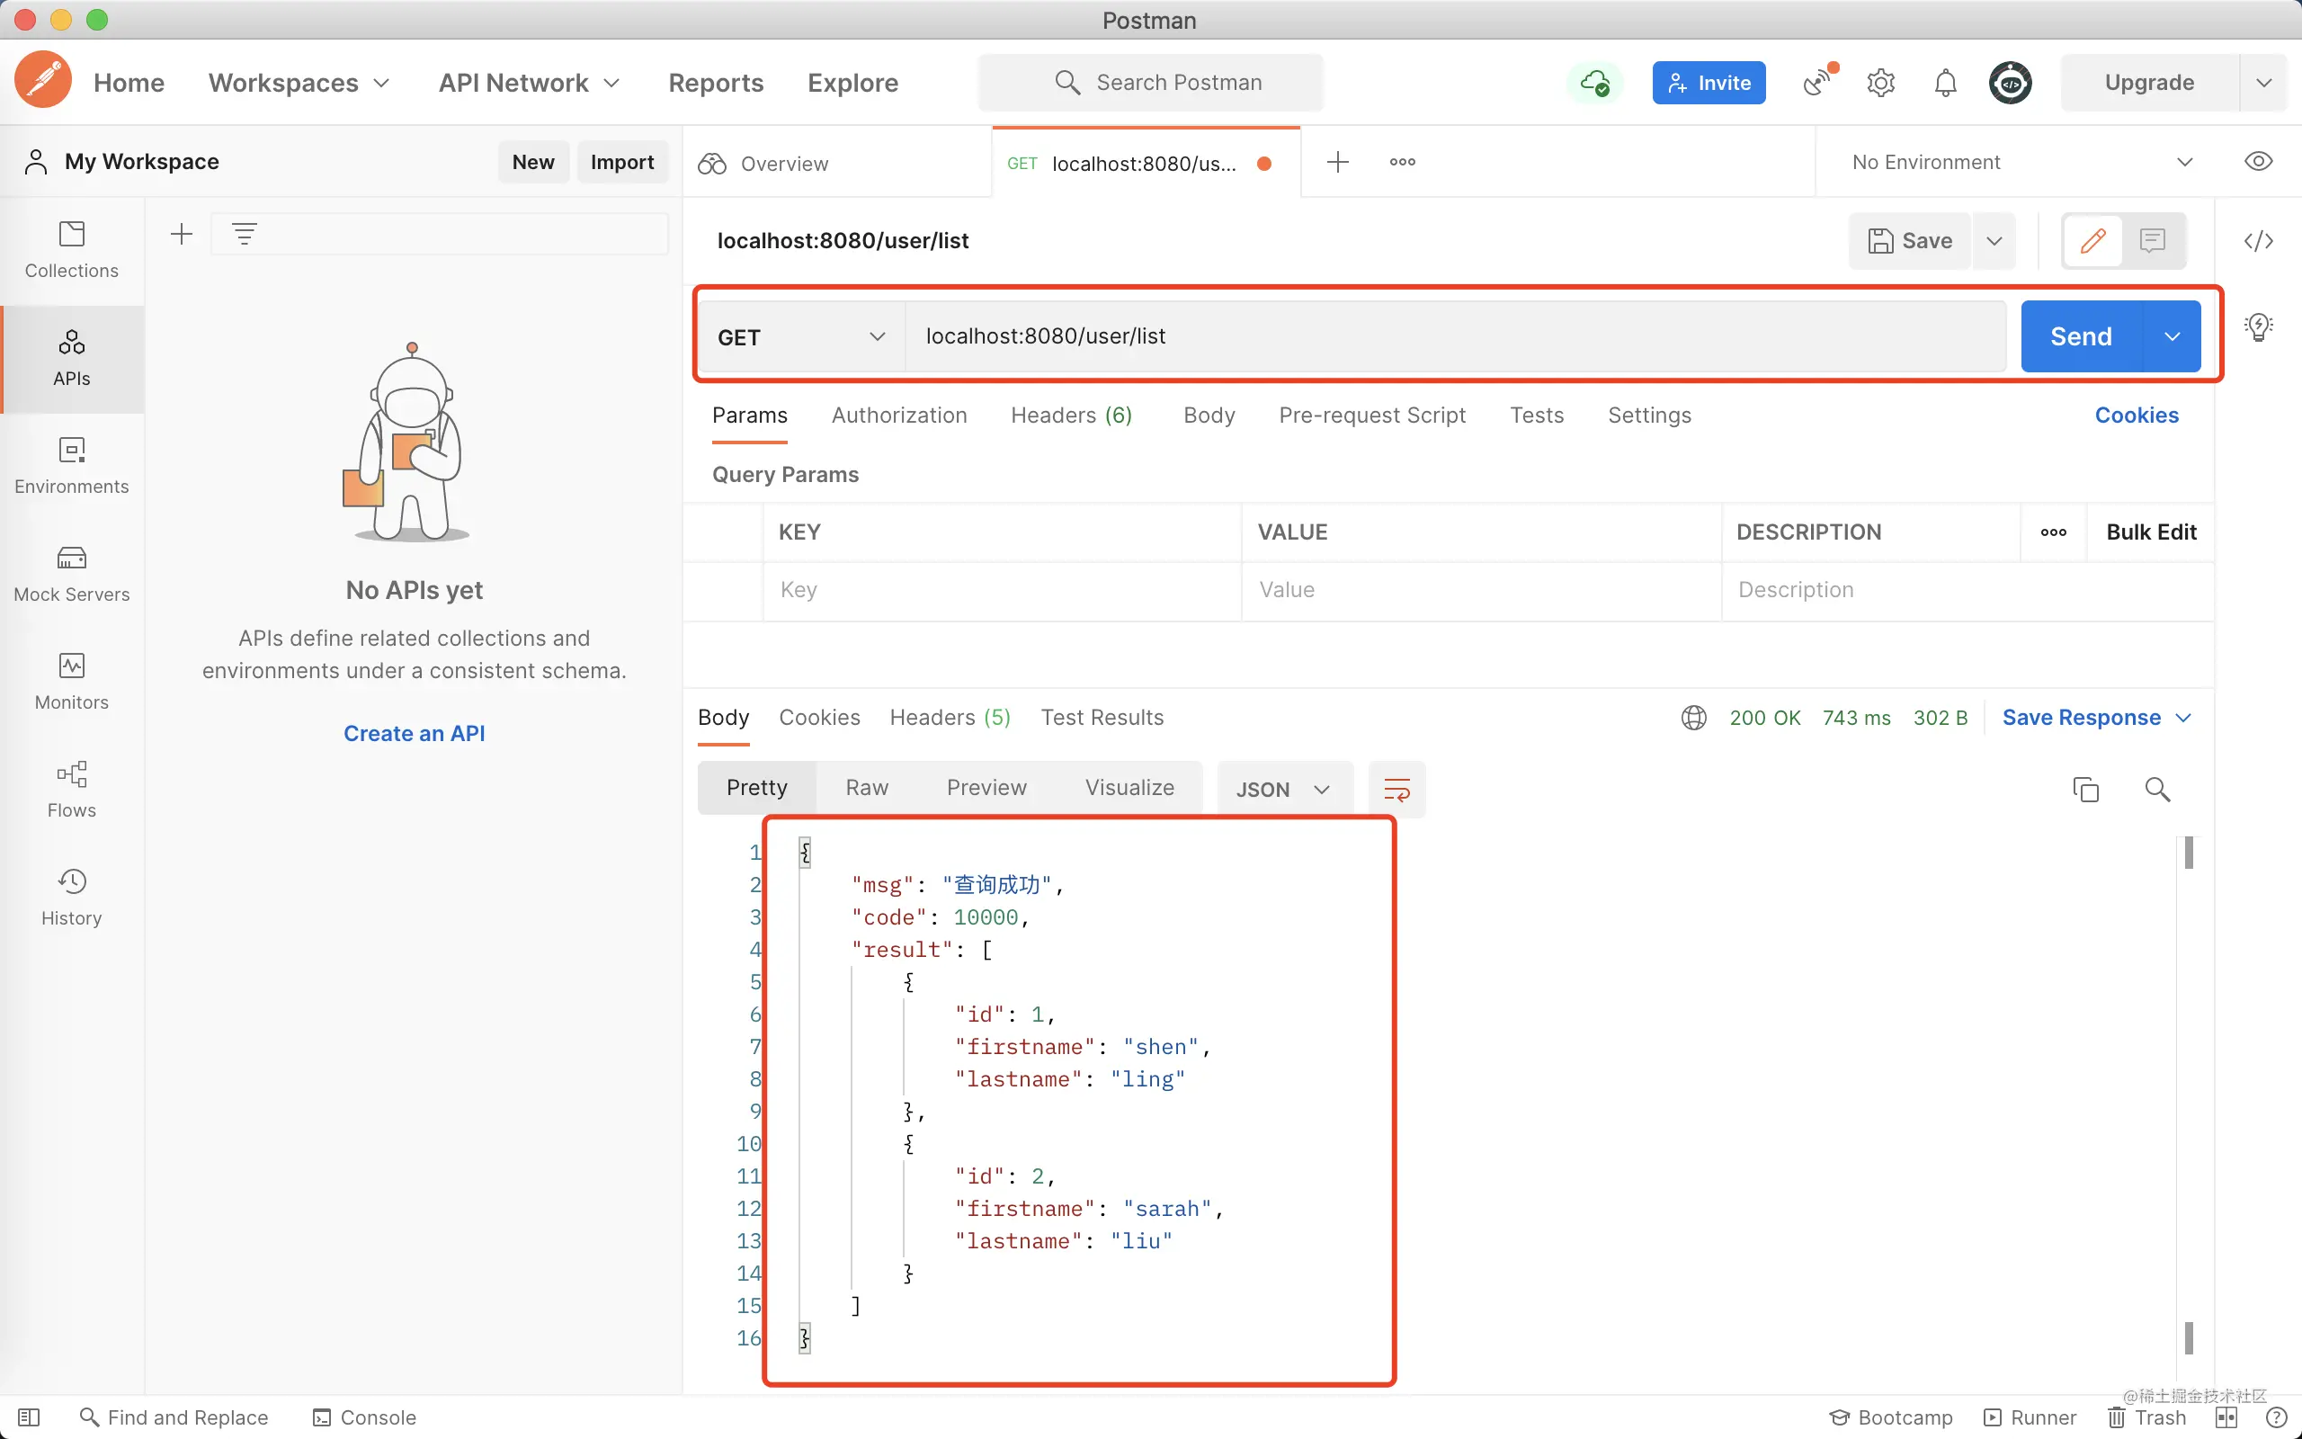Switch to the Authorization tab
Viewport: 2302px width, 1439px height.
pos(899,415)
